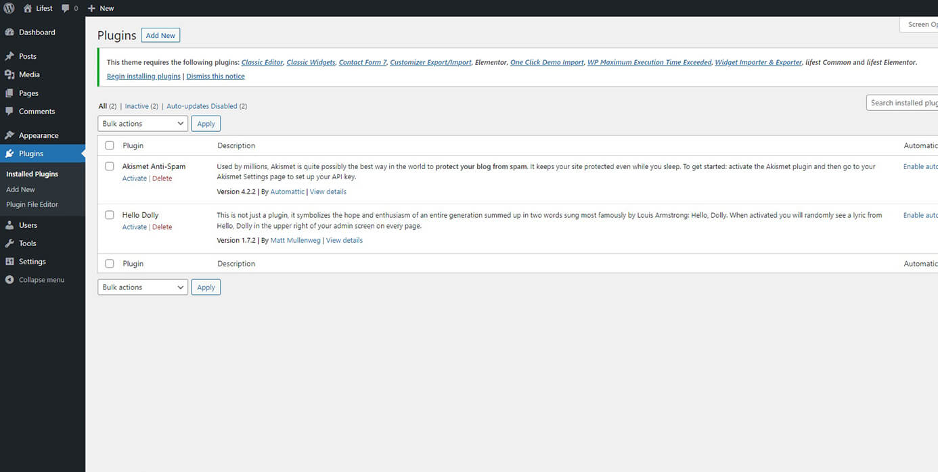Check the Akismet Anti-Spam checkbox
The height and width of the screenshot is (472, 938).
(110, 166)
